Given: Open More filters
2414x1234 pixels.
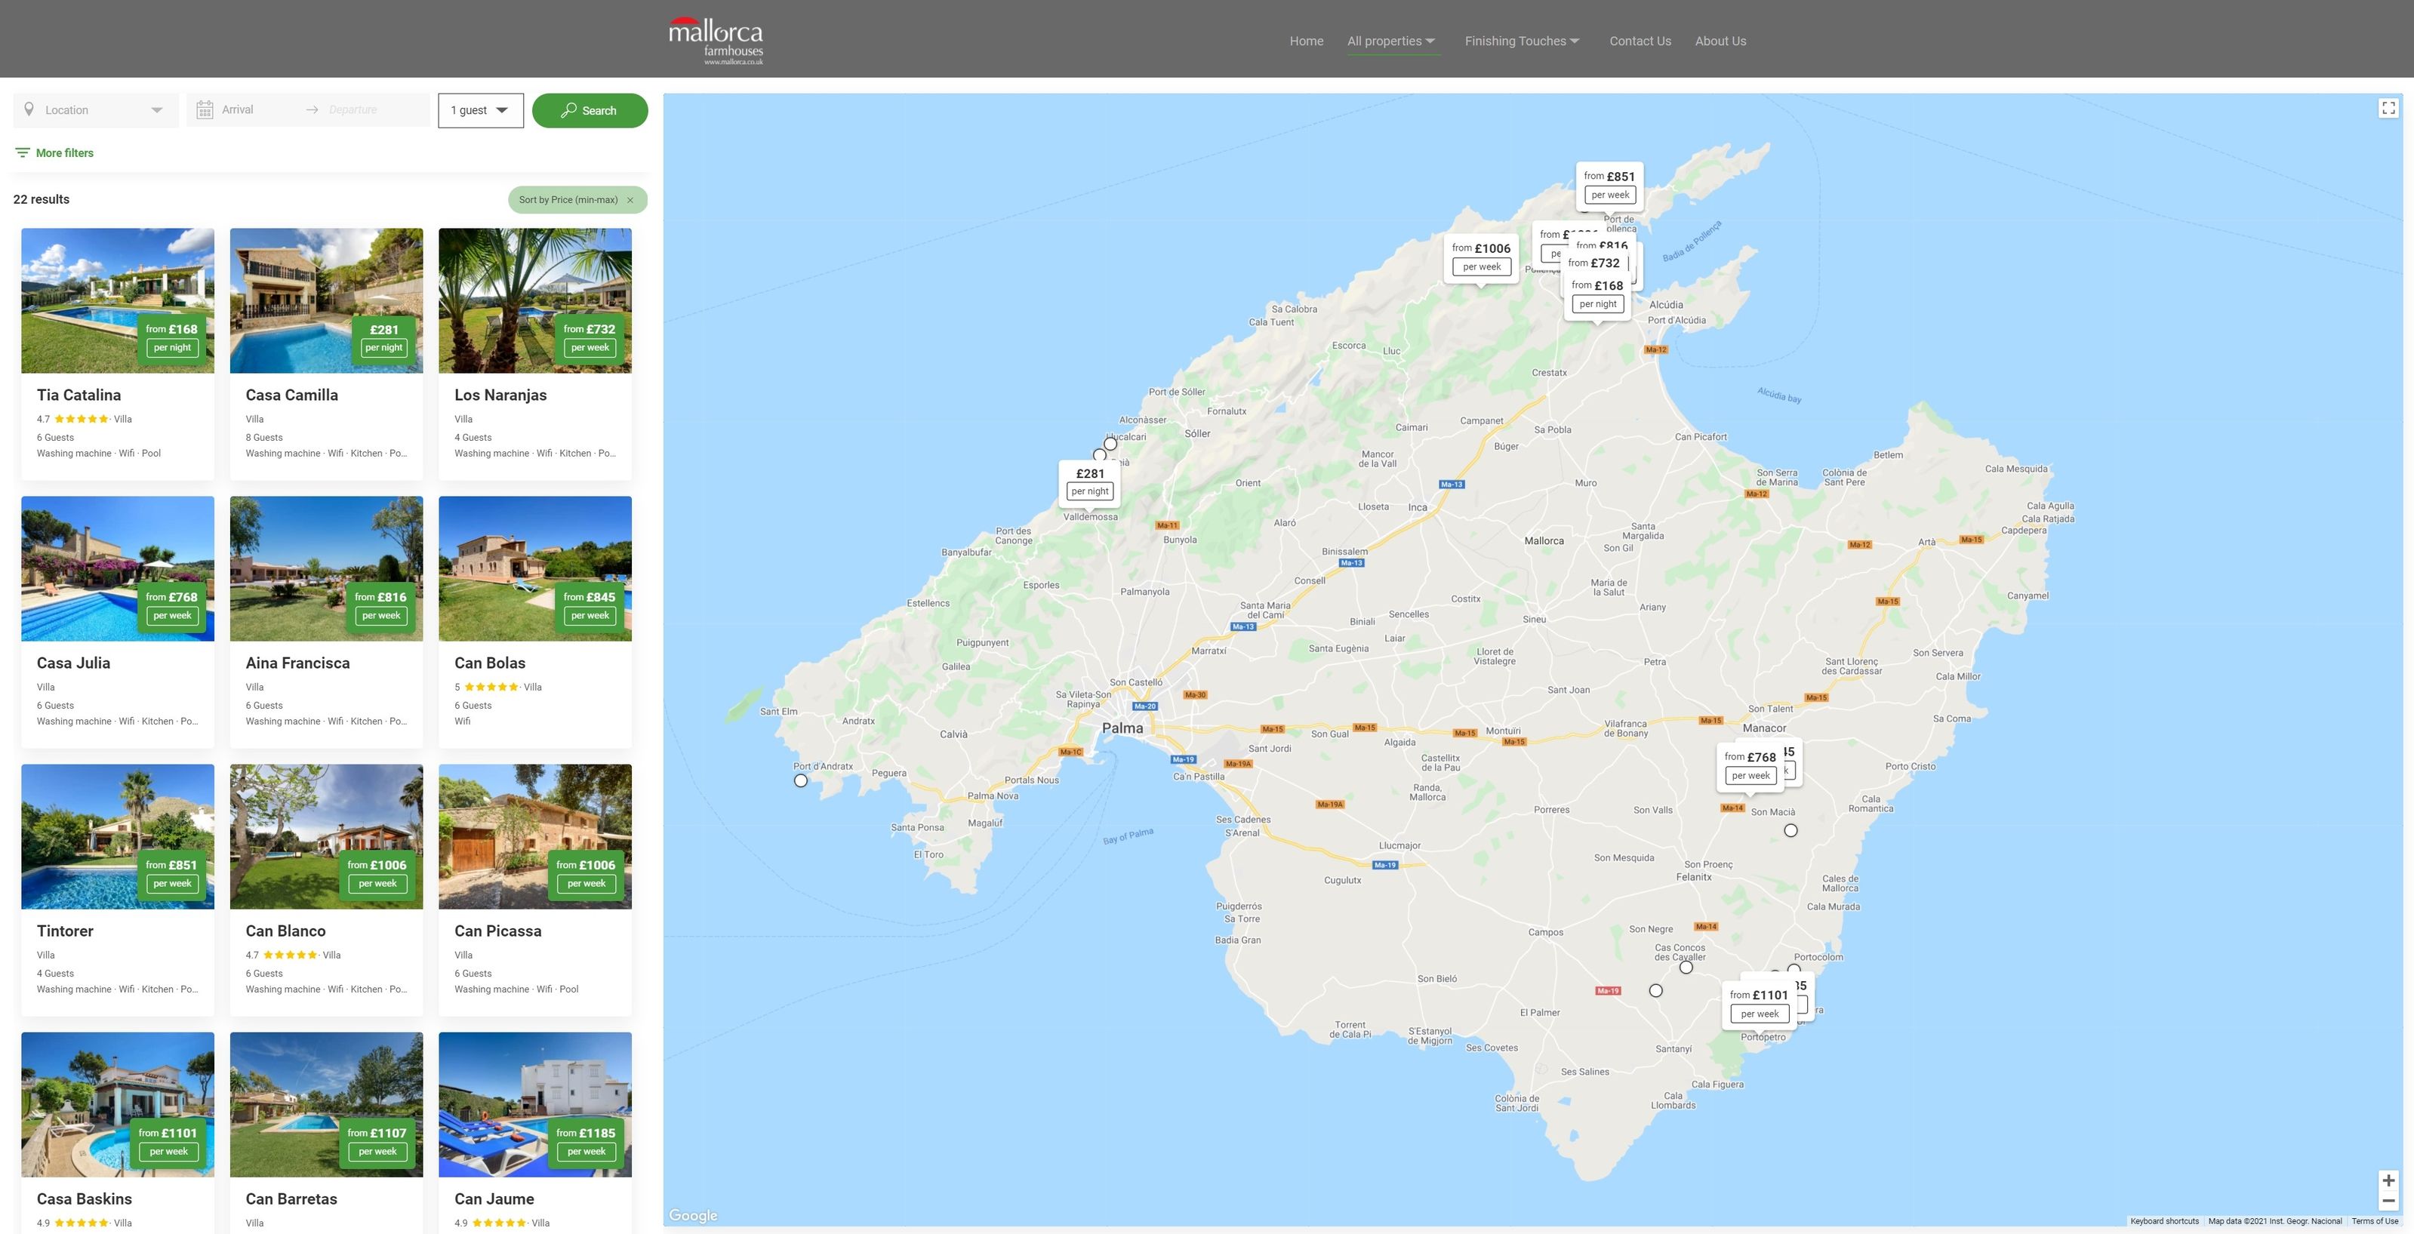Looking at the screenshot, I should click(x=54, y=152).
